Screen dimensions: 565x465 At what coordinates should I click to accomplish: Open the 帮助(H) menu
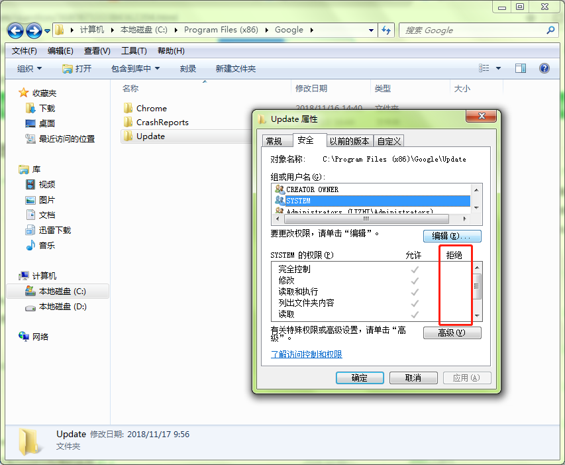pyautogui.click(x=171, y=51)
